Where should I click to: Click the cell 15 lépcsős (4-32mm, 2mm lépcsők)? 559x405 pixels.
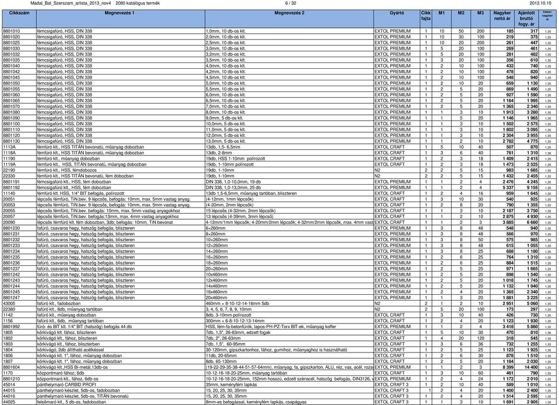tap(240, 211)
